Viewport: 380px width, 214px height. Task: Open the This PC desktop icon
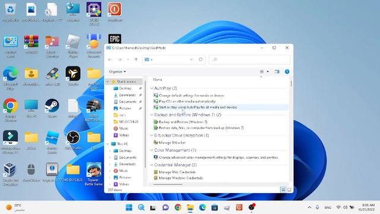pyautogui.click(x=31, y=108)
